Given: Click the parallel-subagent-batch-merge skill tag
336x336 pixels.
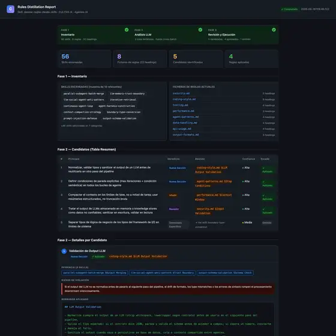Looking at the screenshot, I should [x=83, y=94].
